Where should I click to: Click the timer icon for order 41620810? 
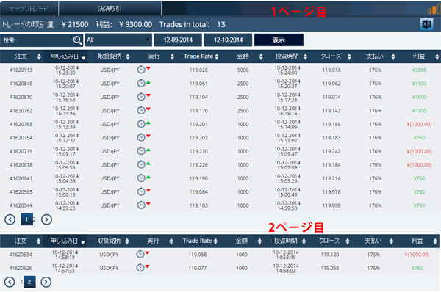click(x=141, y=96)
